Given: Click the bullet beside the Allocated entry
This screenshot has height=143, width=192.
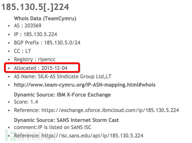Looking at the screenshot, I should pyautogui.click(x=9, y=68).
